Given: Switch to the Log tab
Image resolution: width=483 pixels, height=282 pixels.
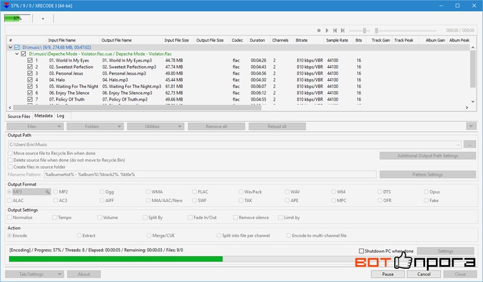Looking at the screenshot, I should [61, 116].
